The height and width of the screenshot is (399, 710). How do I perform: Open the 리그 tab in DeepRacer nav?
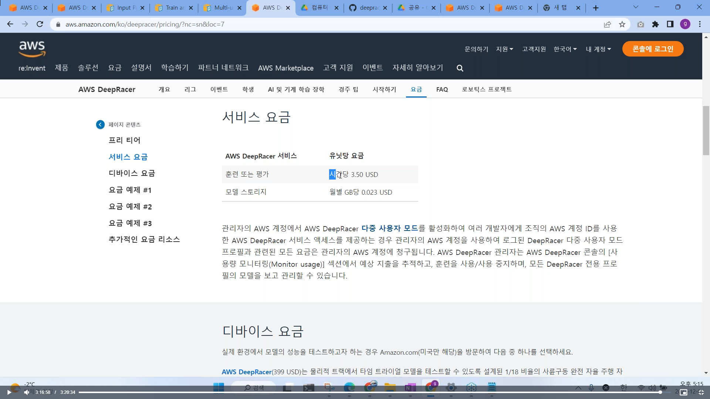[x=190, y=89]
